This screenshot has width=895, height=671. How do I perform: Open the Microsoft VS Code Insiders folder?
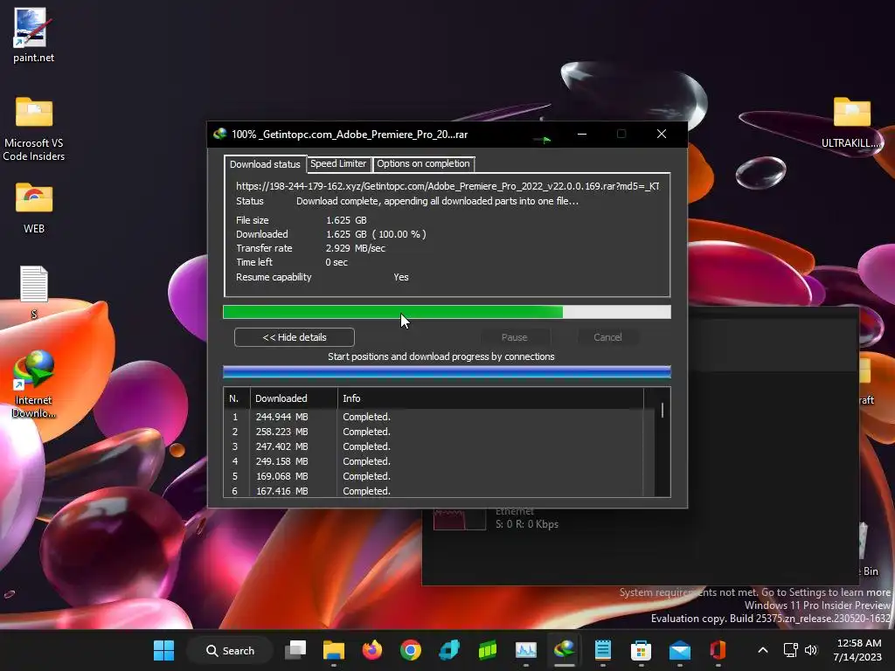tap(34, 128)
